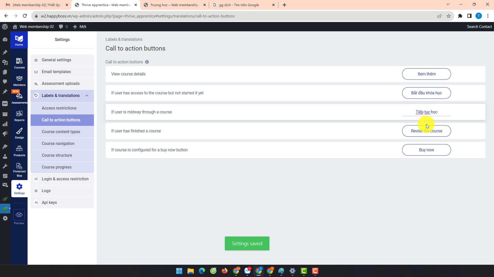Screen dimensions: 494x277
Task: Toggle the Preview eye icon
Action: point(19,215)
